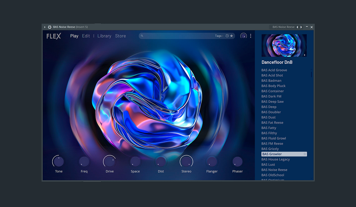Select the BAS OldSchool preset
Screen dimensions: 356x207
(x=273, y=175)
